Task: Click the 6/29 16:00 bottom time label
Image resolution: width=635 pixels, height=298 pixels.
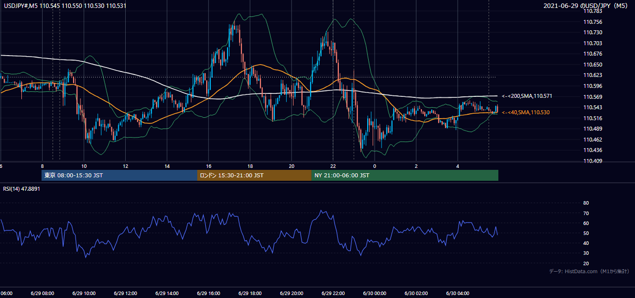Action: (x=208, y=293)
